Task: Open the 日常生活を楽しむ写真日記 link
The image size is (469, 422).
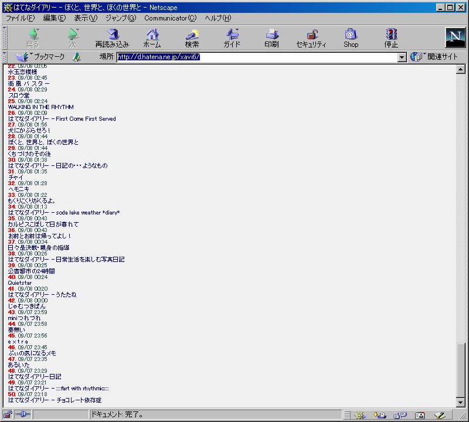Action: 66,259
